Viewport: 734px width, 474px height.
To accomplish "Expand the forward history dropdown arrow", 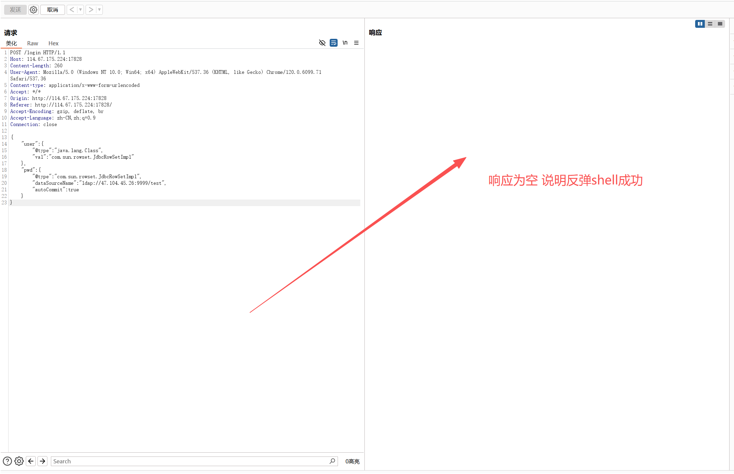I will pos(99,10).
